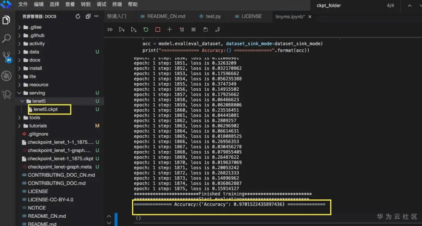Refresh the file explorer

tap(78, 16)
